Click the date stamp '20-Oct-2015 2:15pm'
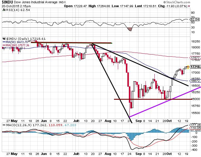This screenshot has width=201, height=157. [16, 6]
